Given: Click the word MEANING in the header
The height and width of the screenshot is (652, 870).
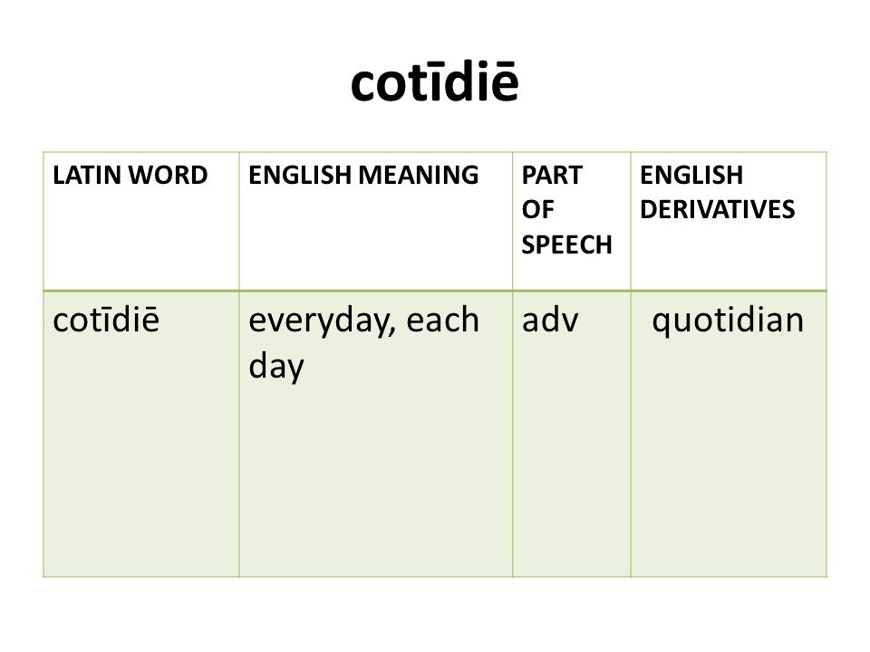Looking at the screenshot, I should tap(419, 175).
